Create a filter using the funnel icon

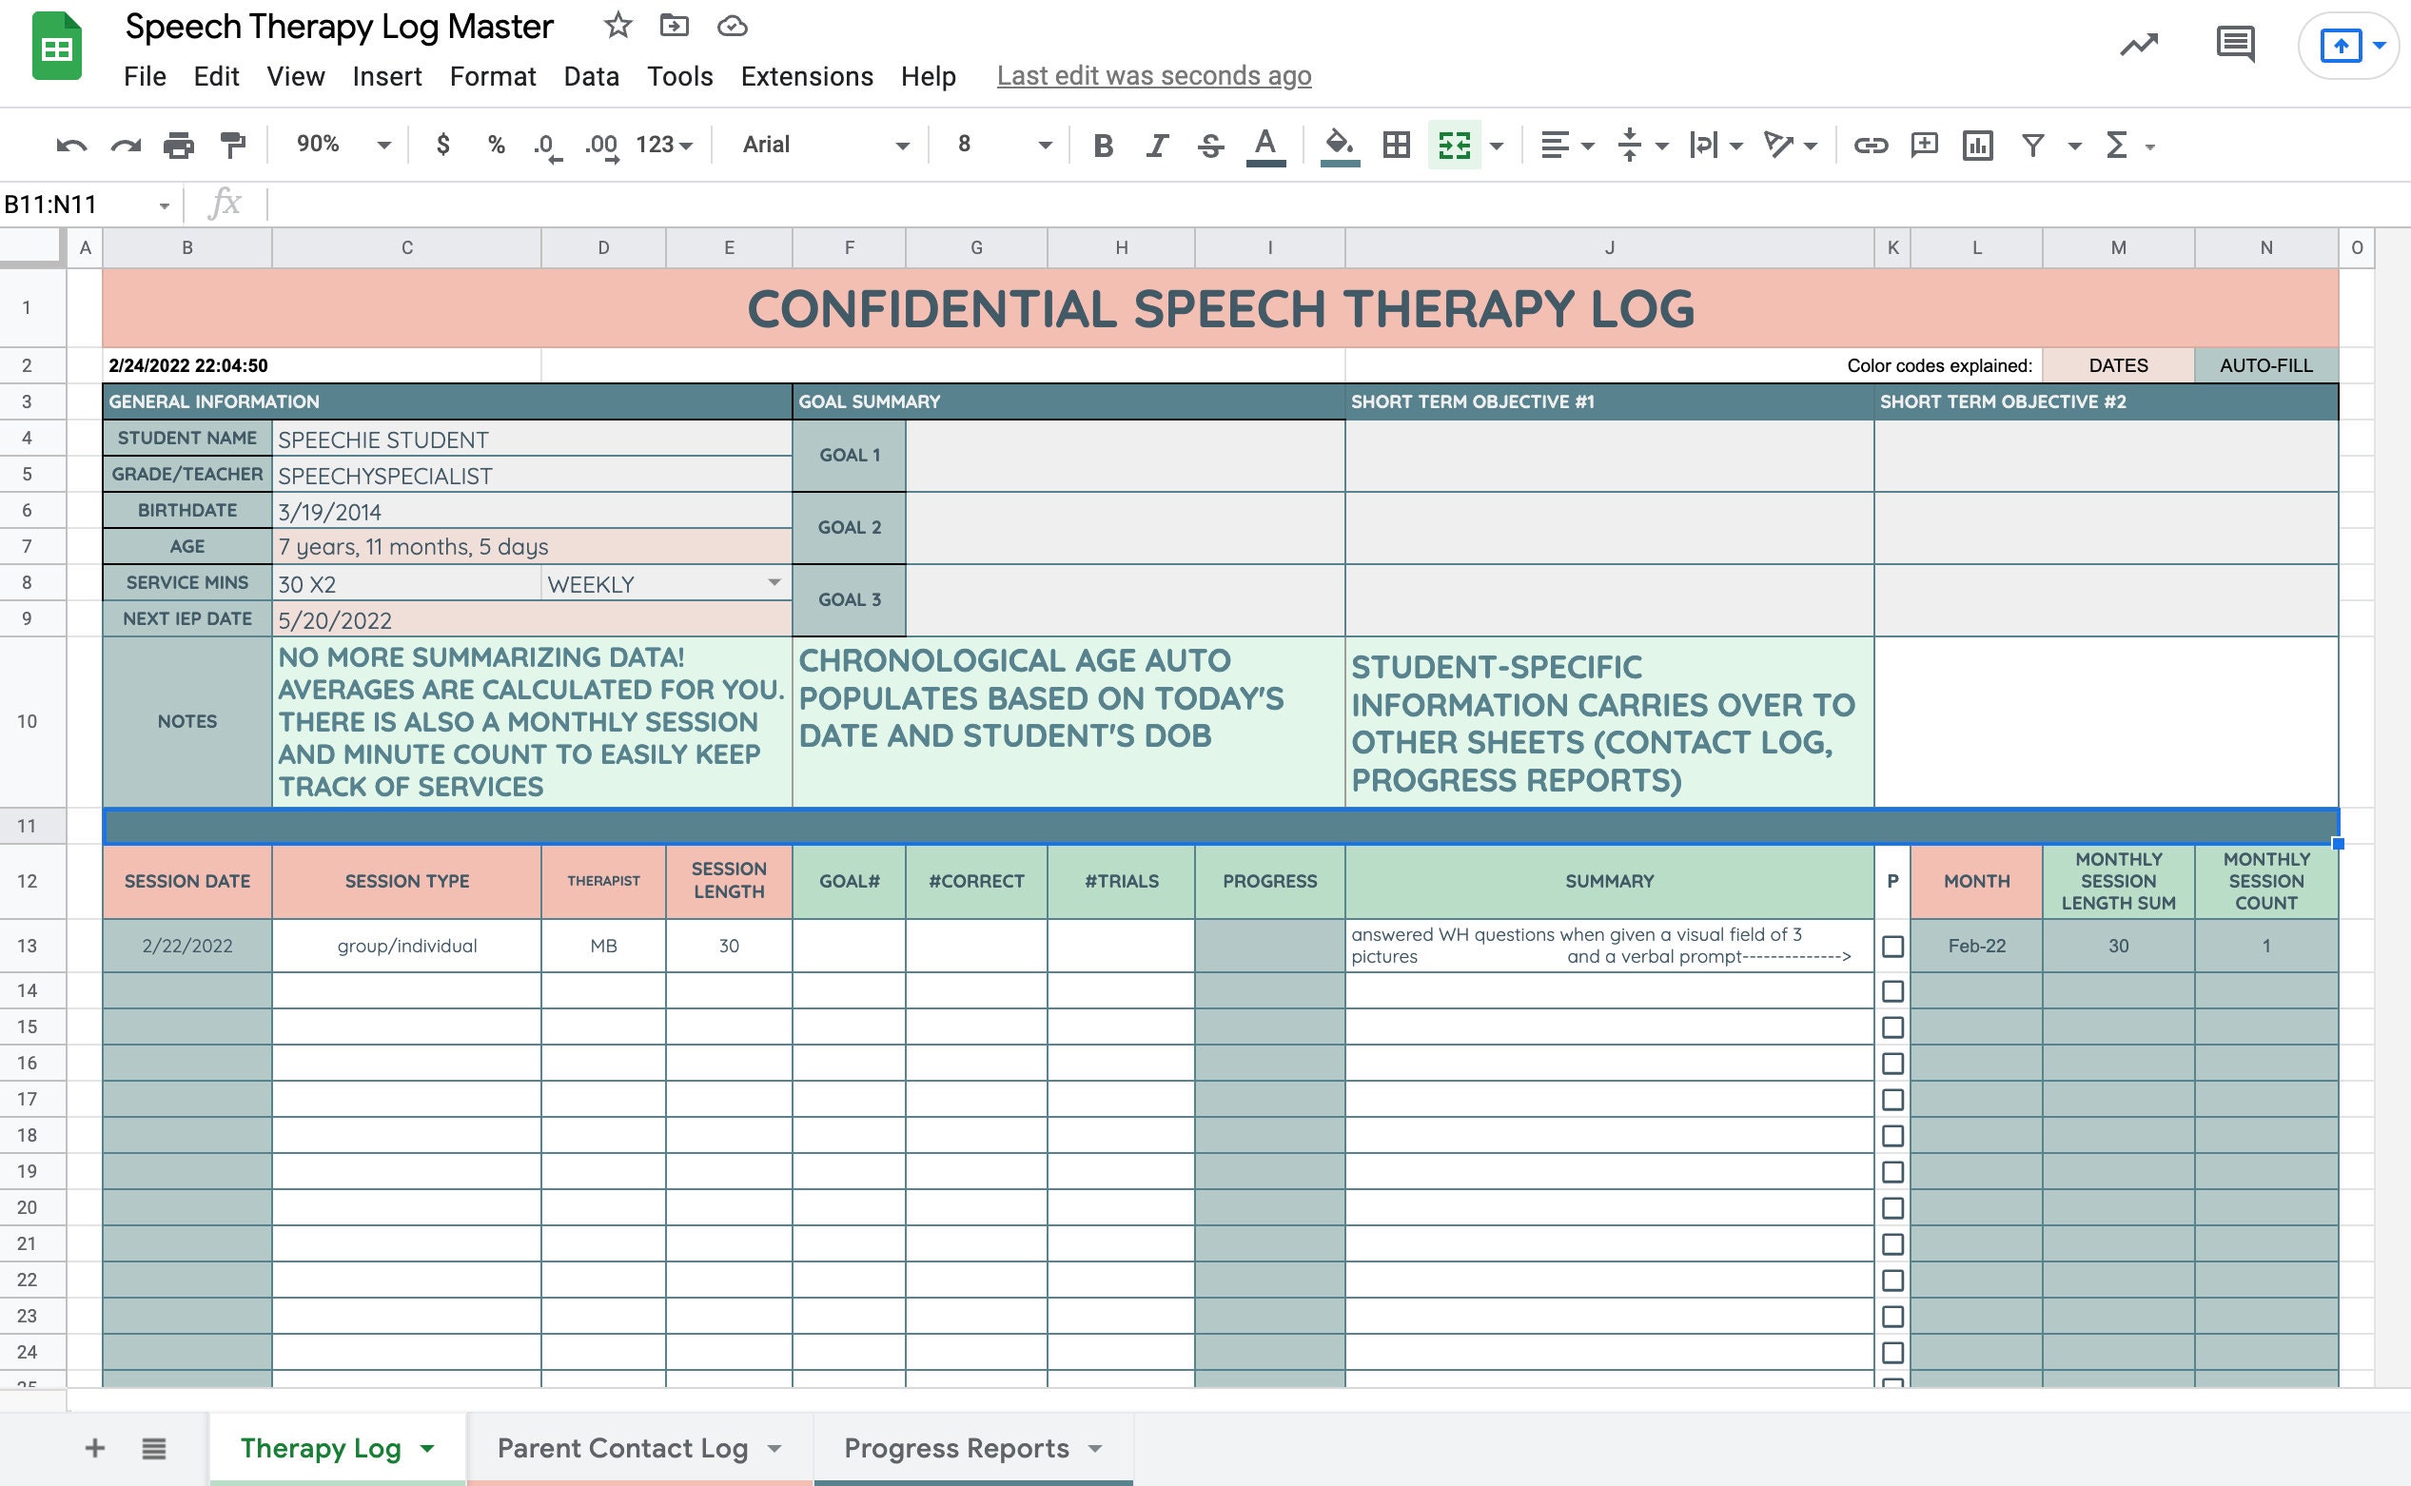2032,146
